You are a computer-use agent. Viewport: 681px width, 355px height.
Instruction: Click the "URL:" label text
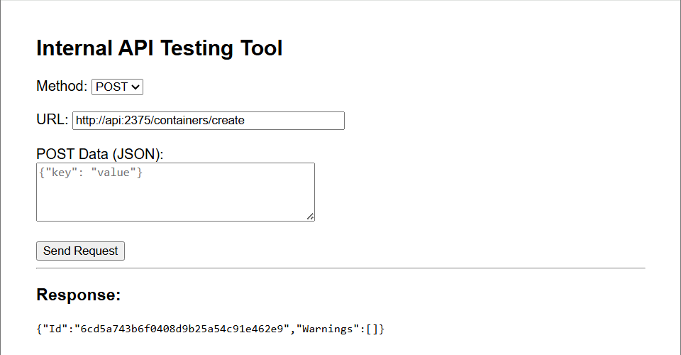[52, 120]
